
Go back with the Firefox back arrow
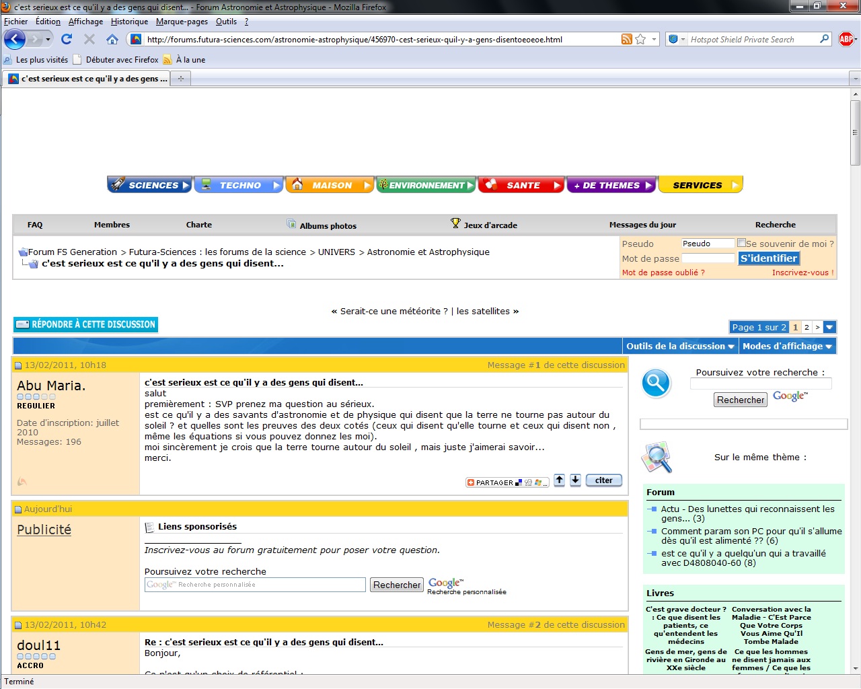click(14, 40)
